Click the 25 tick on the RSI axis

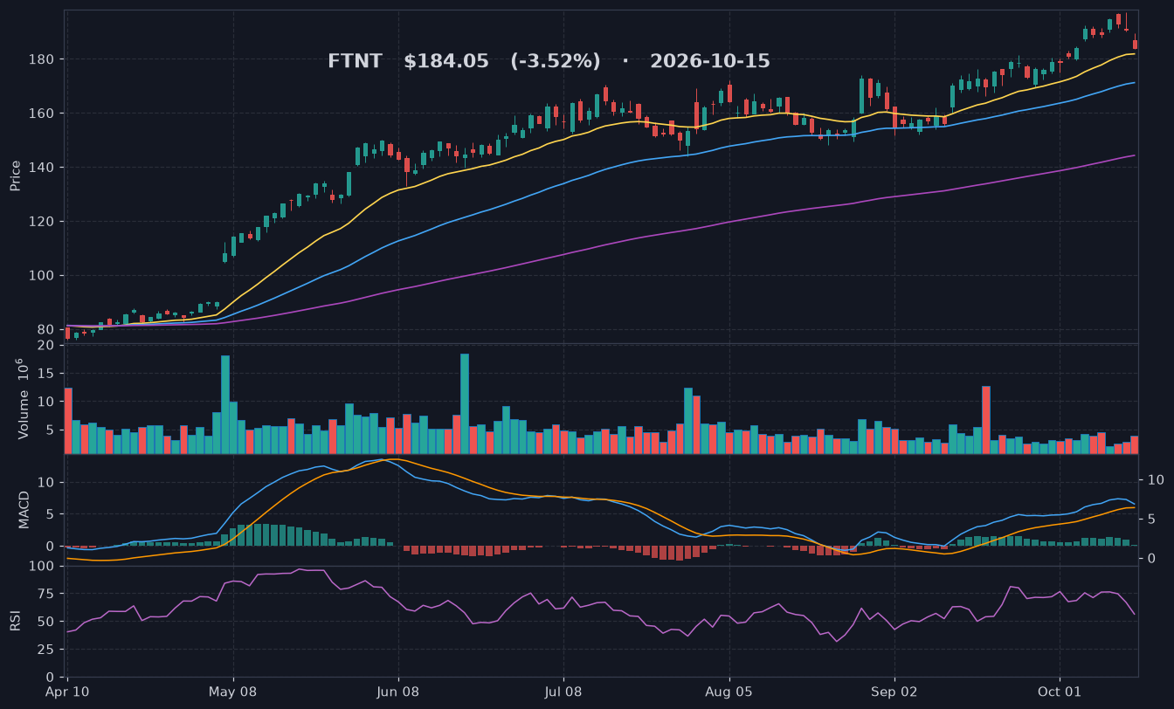[x=47, y=650]
